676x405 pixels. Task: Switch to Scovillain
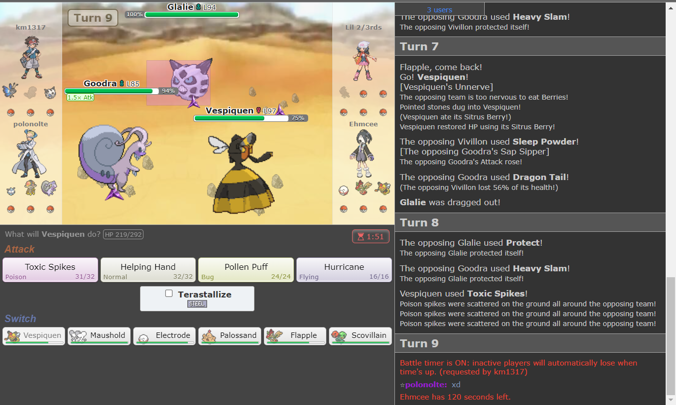[x=360, y=336]
